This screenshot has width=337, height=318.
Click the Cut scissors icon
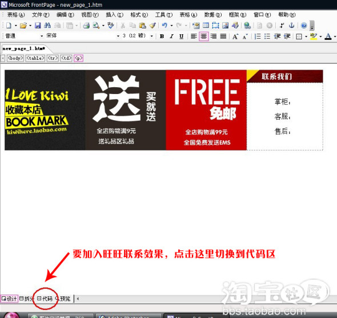(x=123, y=26)
